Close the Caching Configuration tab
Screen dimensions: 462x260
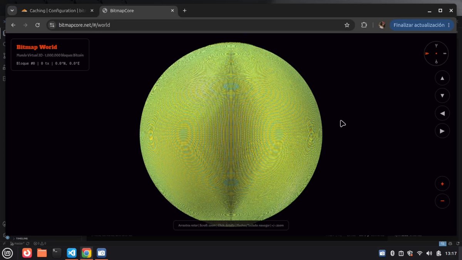point(92,11)
